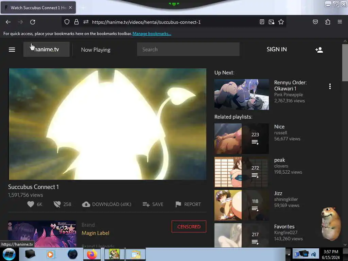Bookmark this page with the star icon
This screenshot has width=348, height=261.
click(281, 22)
